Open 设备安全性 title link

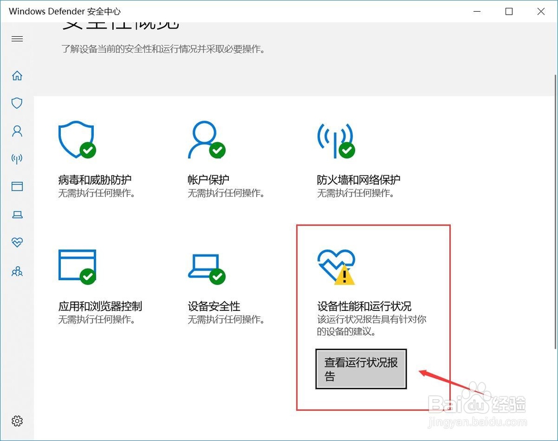click(214, 306)
